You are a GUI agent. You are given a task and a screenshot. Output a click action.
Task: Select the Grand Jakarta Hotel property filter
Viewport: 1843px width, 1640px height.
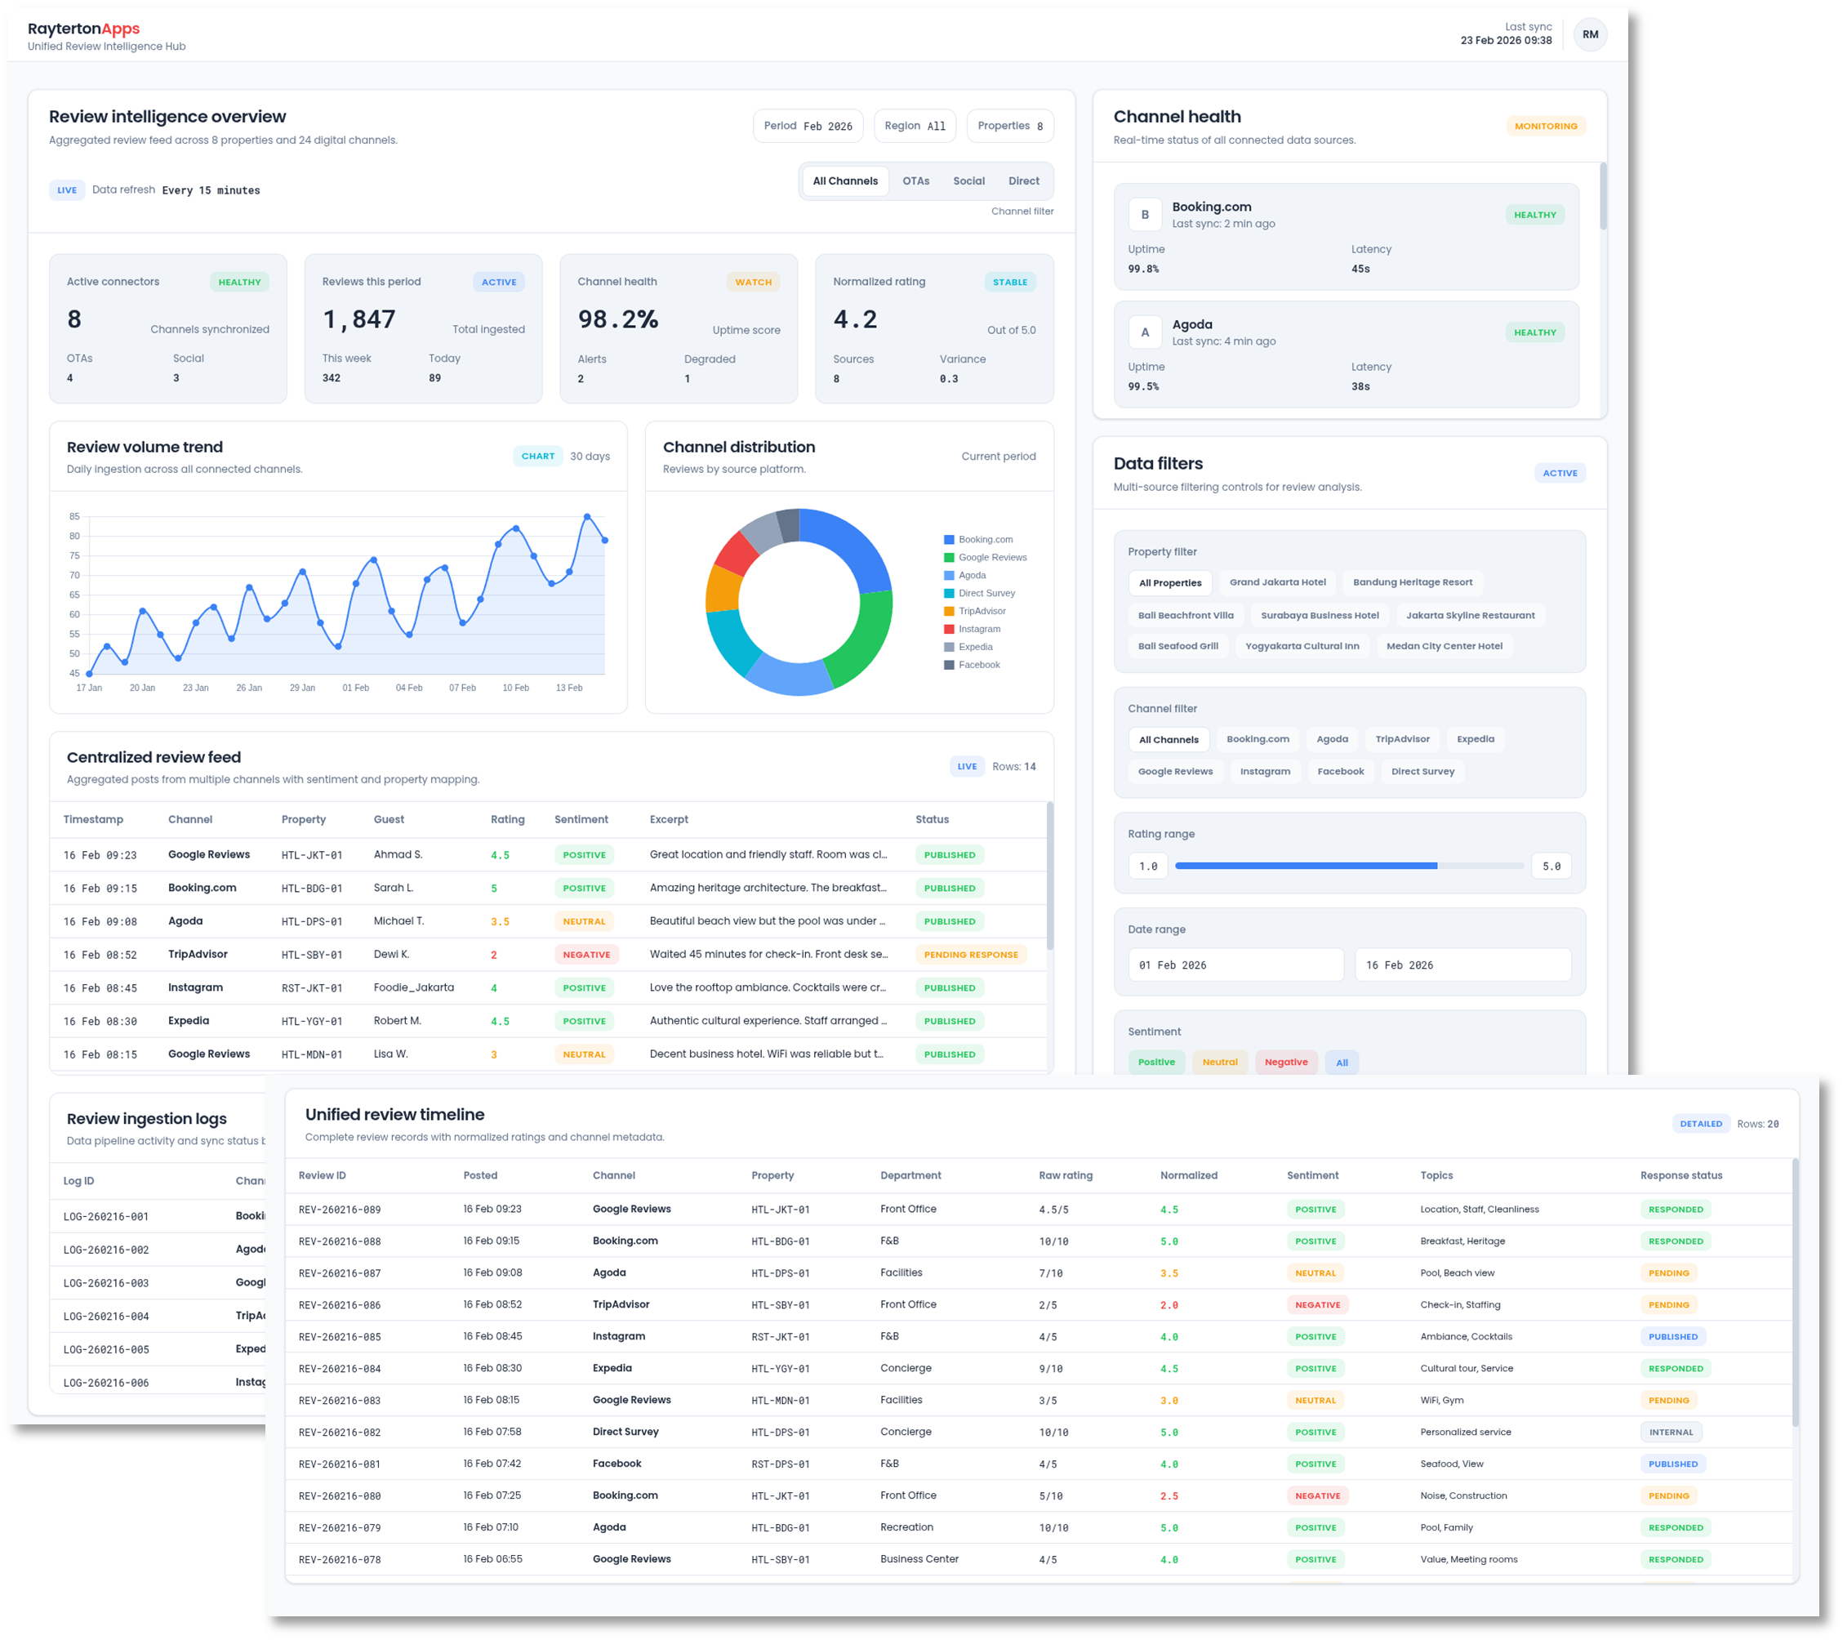point(1278,582)
